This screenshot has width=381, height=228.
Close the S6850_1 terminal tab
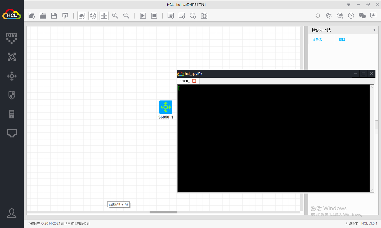click(194, 81)
